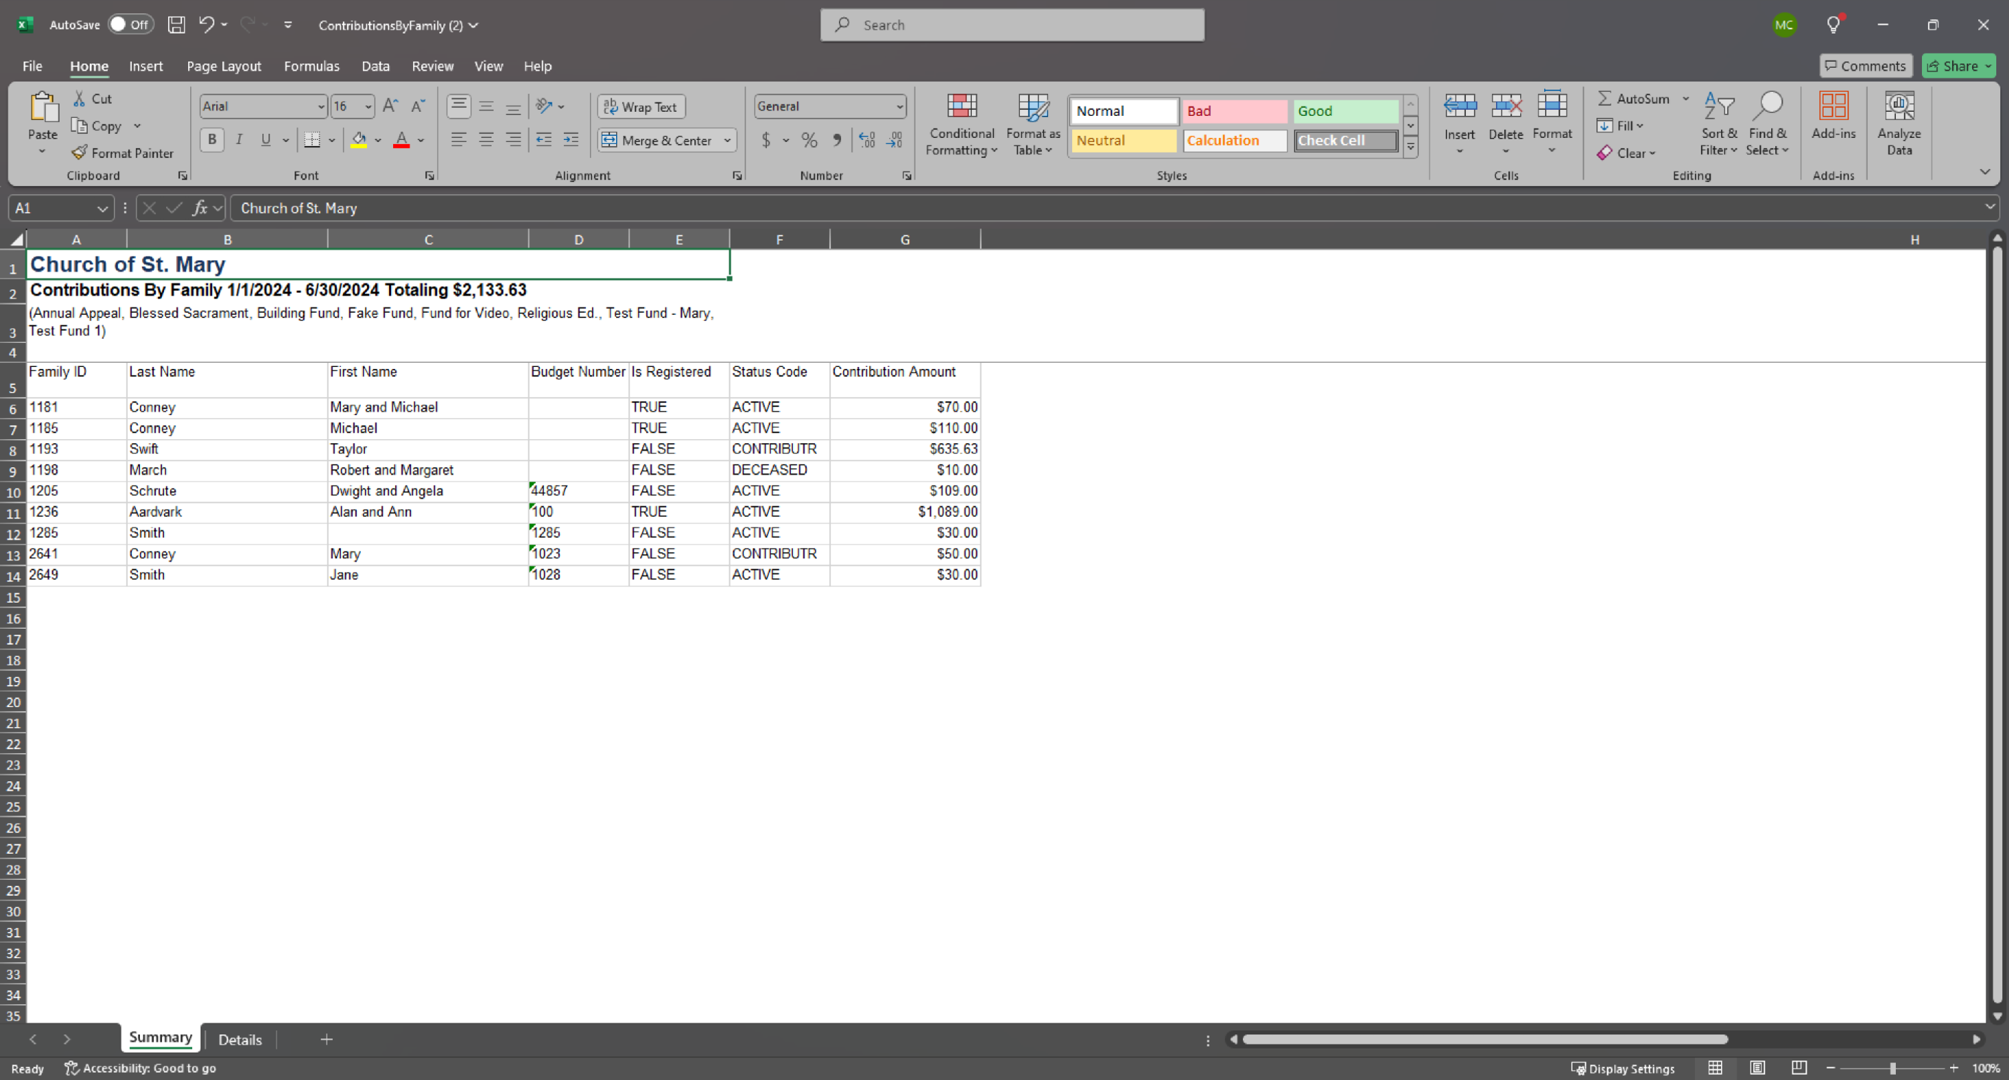The height and width of the screenshot is (1080, 2009).
Task: Toggle AutoSave switch on
Action: click(130, 25)
